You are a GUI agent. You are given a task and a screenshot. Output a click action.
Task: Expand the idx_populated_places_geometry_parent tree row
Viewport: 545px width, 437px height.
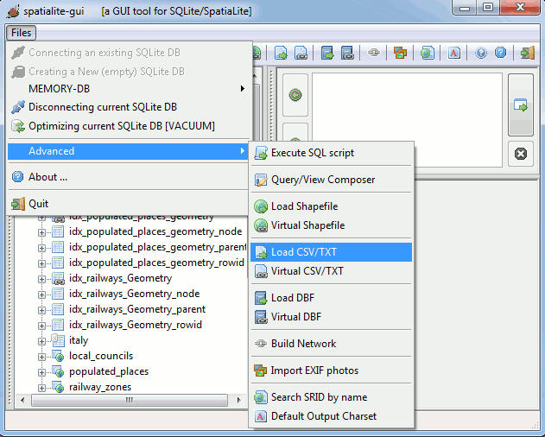(x=41, y=248)
